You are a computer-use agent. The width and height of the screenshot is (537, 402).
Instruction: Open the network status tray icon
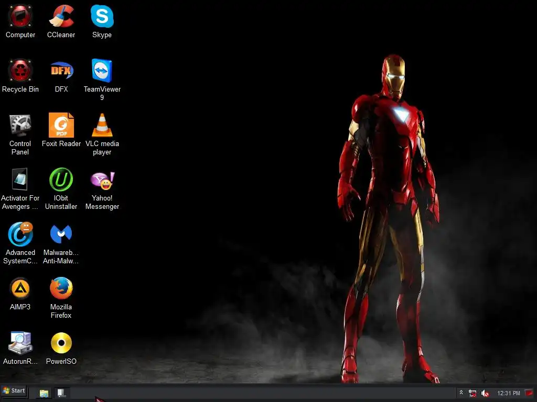click(472, 393)
